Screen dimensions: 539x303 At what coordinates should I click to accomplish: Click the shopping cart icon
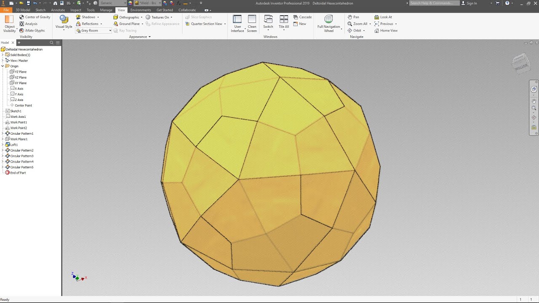tap(498, 3)
